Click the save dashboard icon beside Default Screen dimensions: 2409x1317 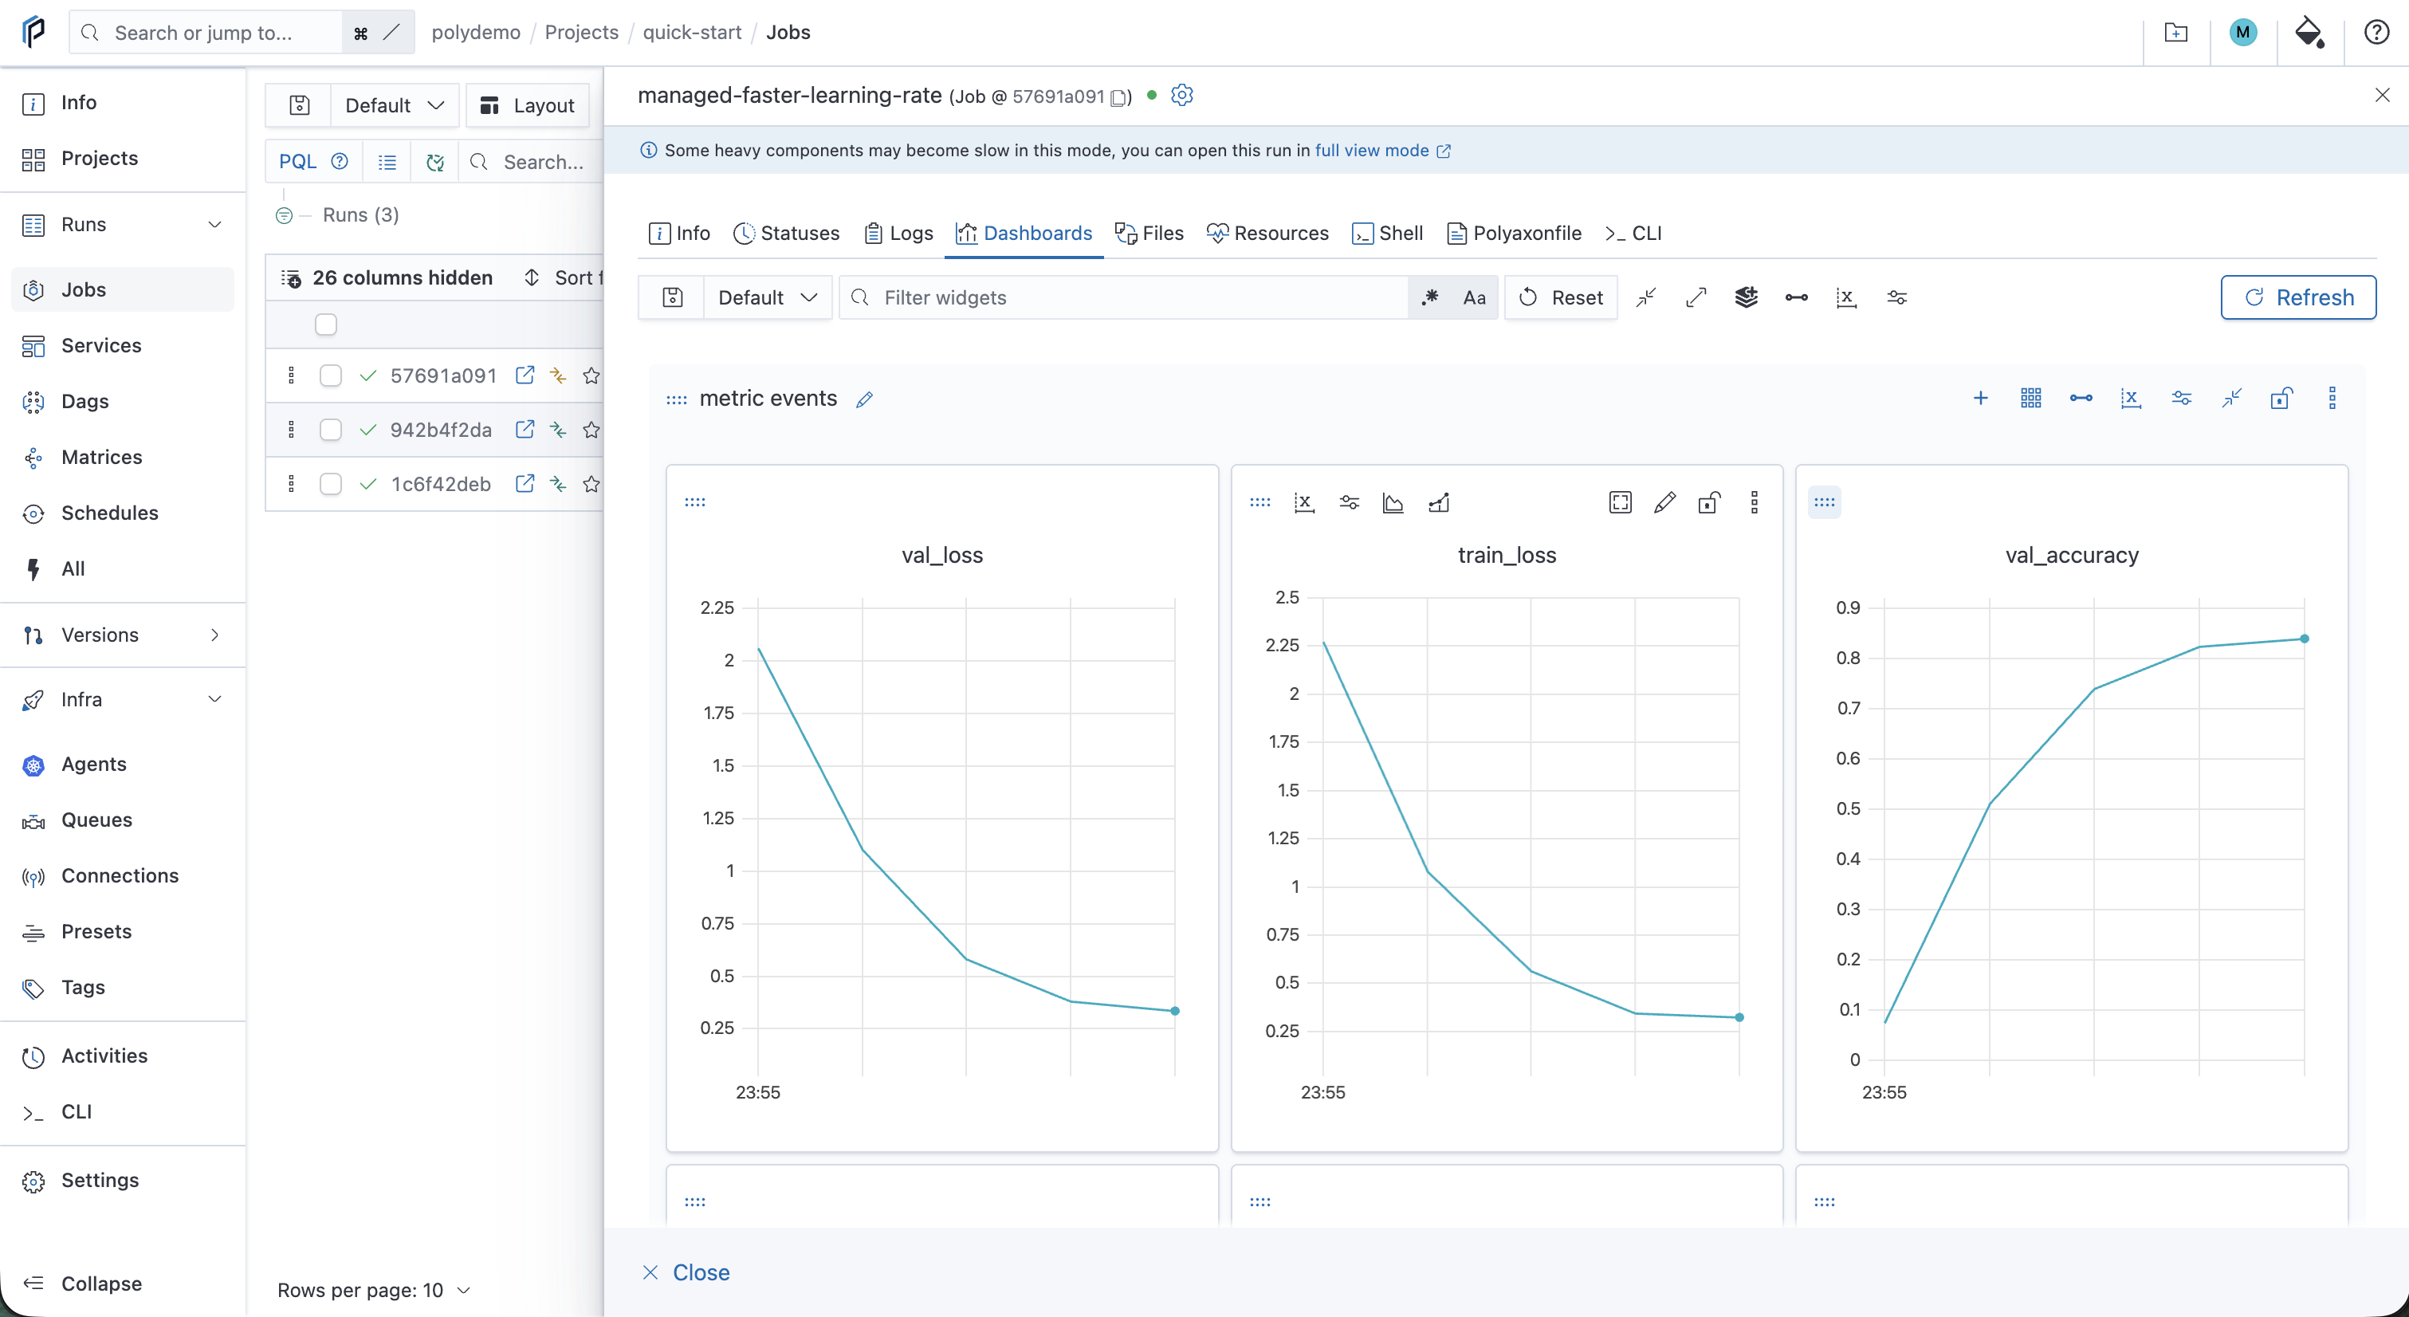(x=672, y=297)
